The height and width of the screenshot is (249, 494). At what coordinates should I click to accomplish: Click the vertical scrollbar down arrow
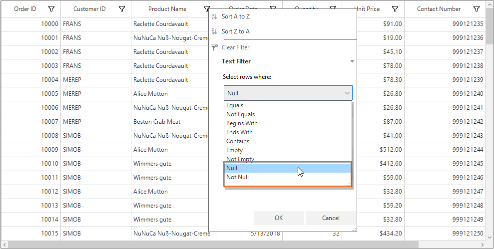[490, 238]
